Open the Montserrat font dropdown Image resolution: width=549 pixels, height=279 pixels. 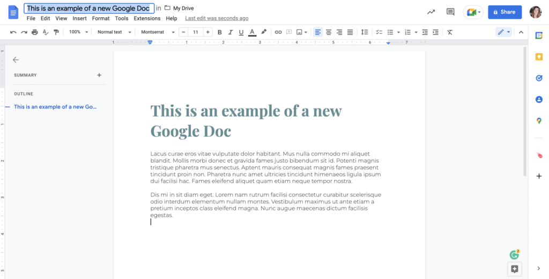tap(158, 32)
